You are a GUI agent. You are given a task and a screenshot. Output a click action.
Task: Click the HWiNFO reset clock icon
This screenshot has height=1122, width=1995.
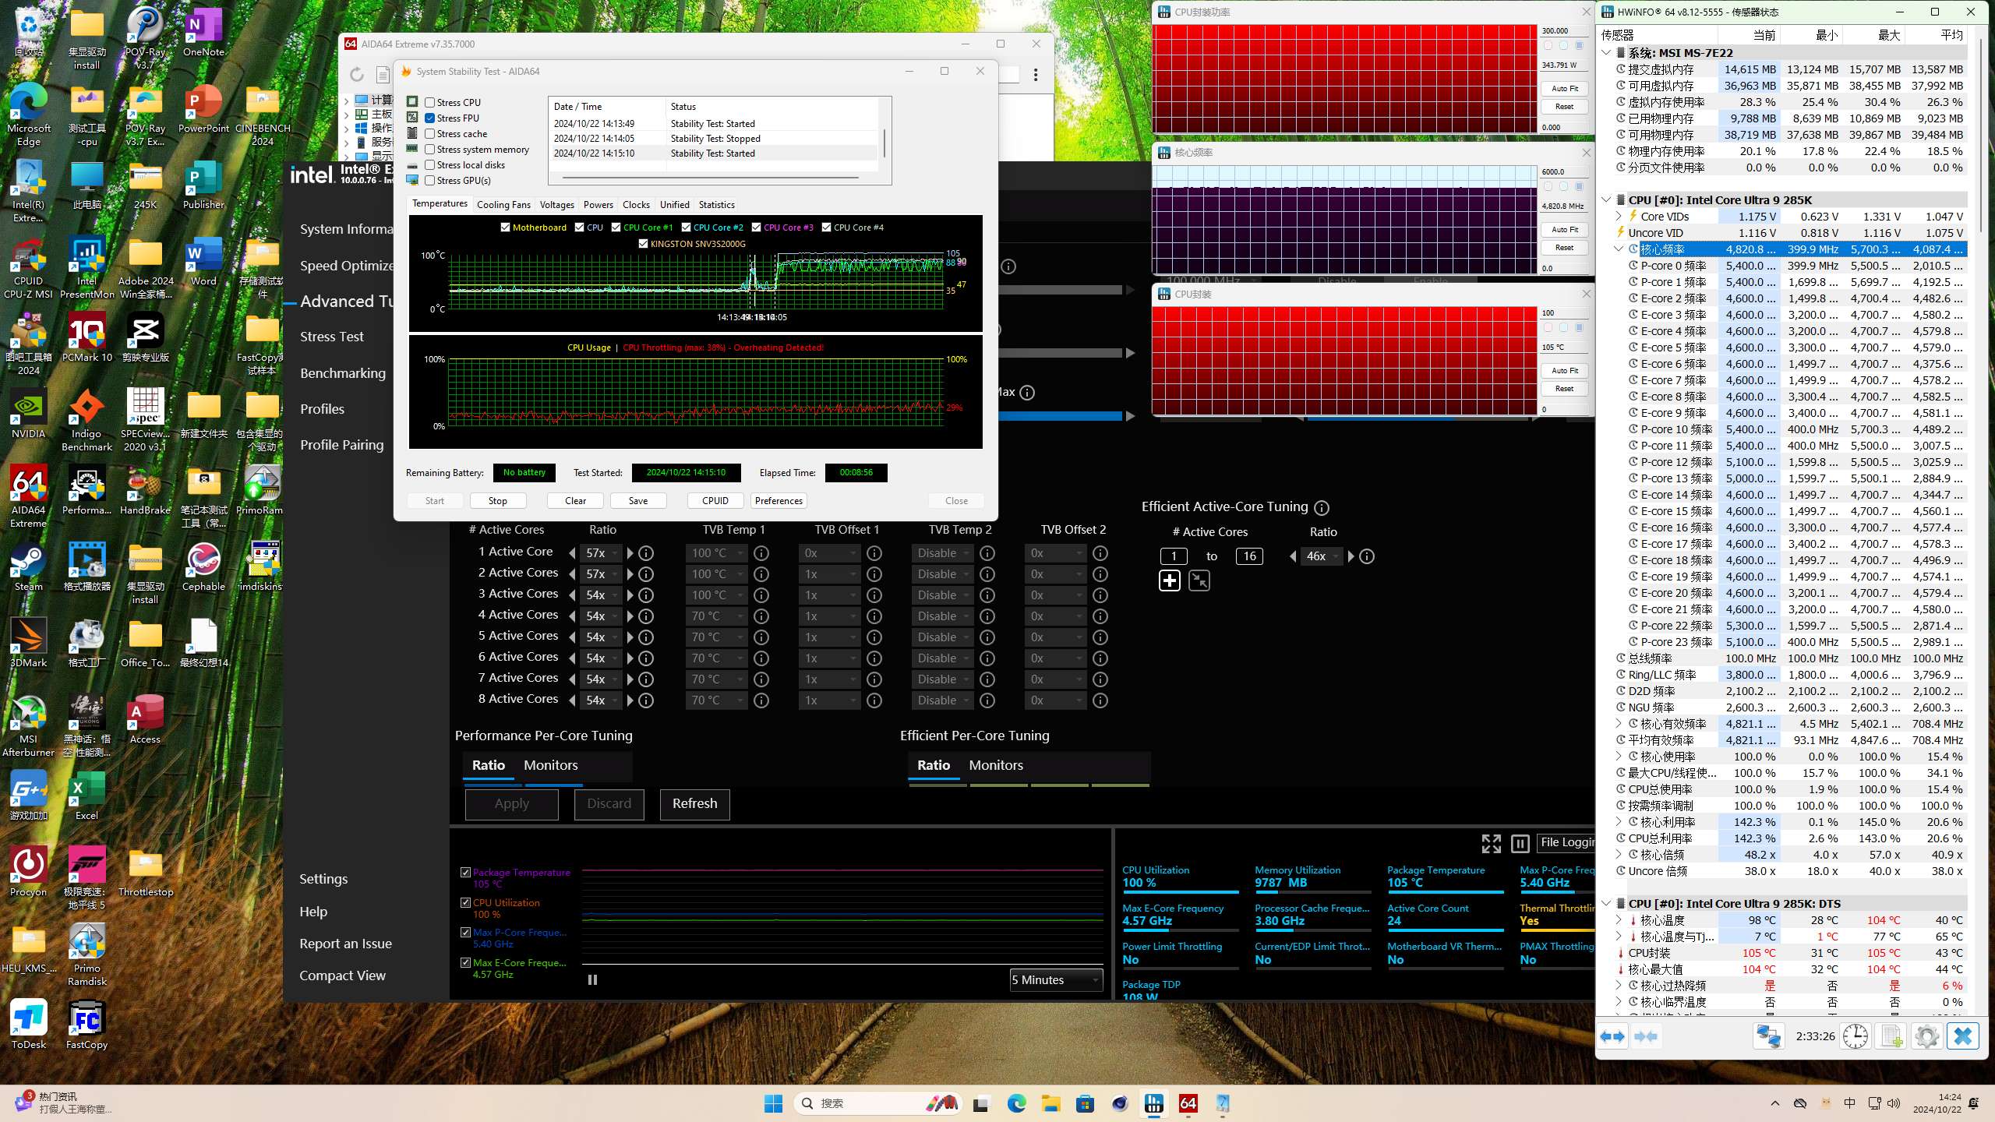(1856, 1036)
